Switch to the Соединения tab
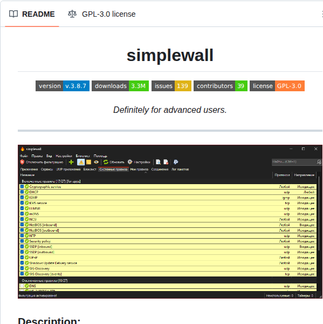The image size is (323, 324). 160,169
